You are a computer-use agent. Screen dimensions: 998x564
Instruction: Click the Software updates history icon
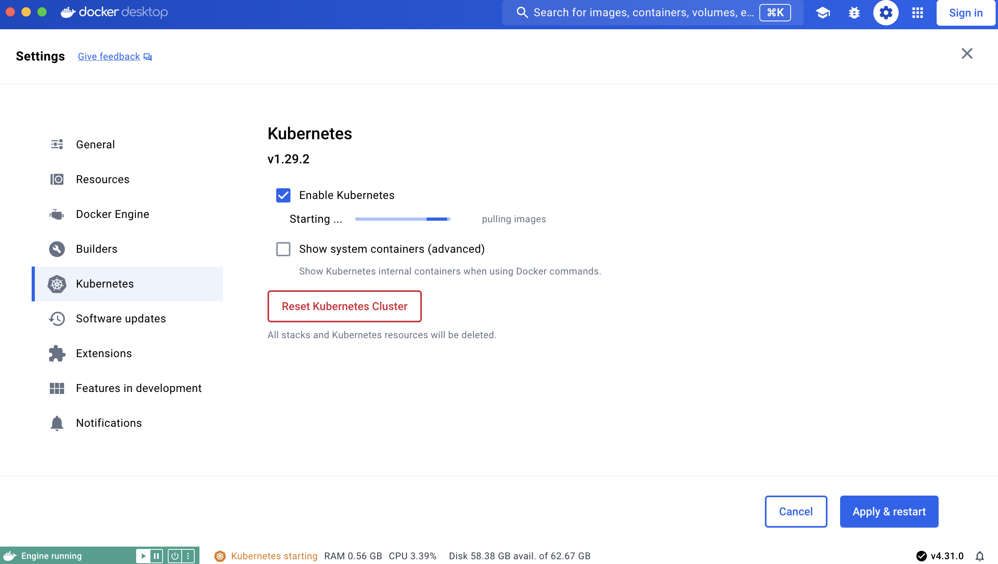pyautogui.click(x=57, y=318)
